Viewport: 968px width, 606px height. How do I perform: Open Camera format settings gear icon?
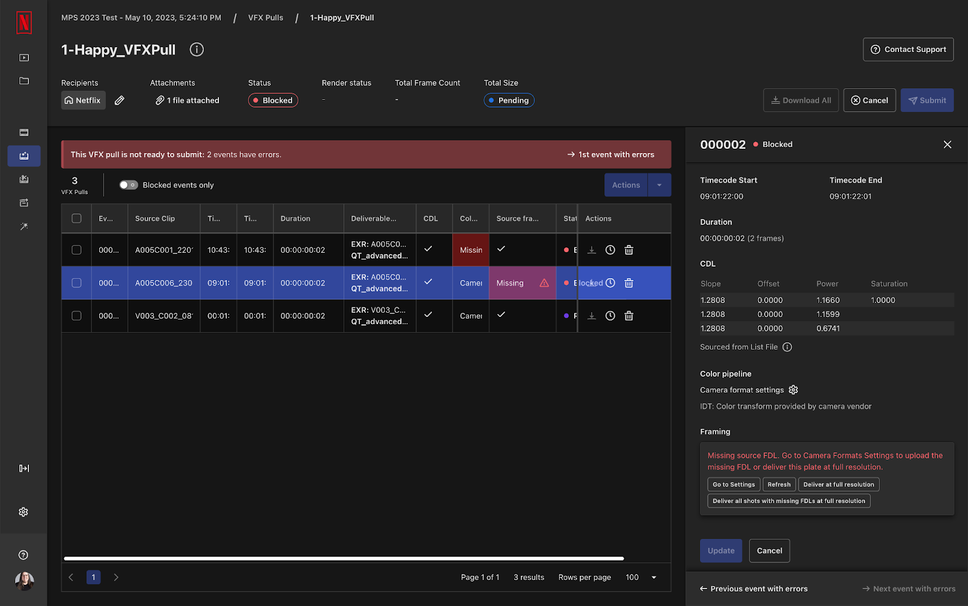click(793, 390)
